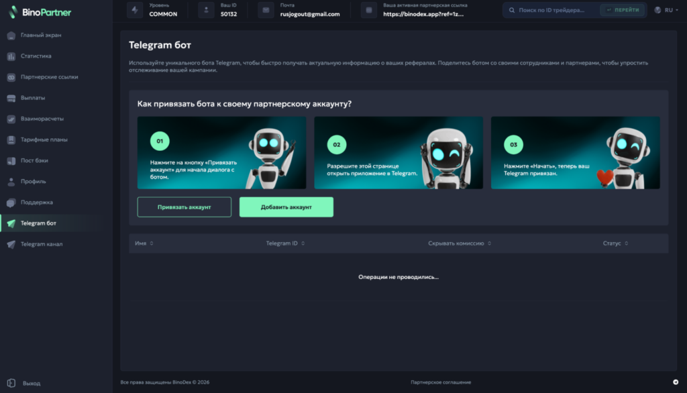Open Профиль menu item
687x393 pixels.
[34, 181]
